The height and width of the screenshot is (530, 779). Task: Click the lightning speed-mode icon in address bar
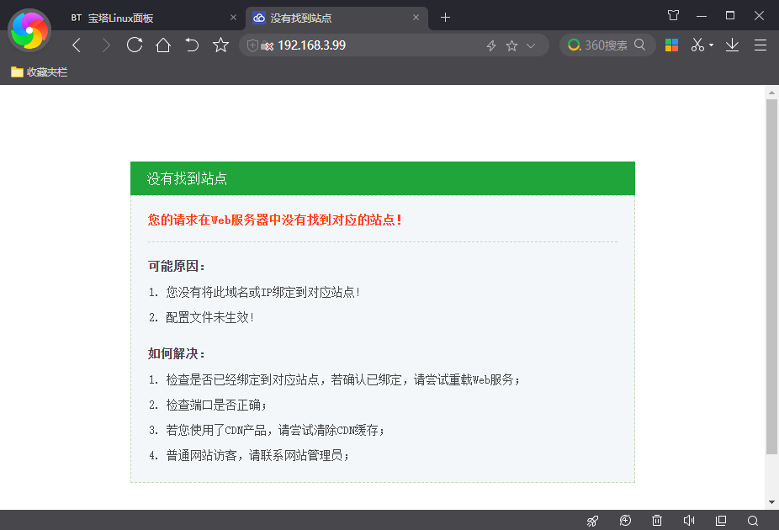pos(492,46)
